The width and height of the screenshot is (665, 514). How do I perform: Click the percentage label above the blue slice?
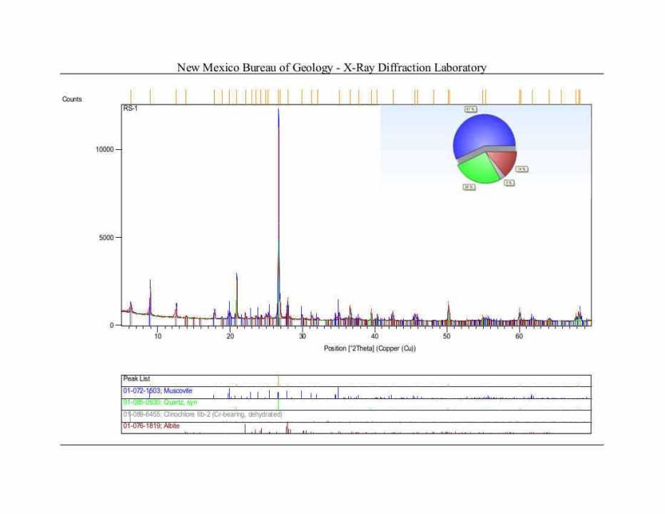[x=470, y=109]
